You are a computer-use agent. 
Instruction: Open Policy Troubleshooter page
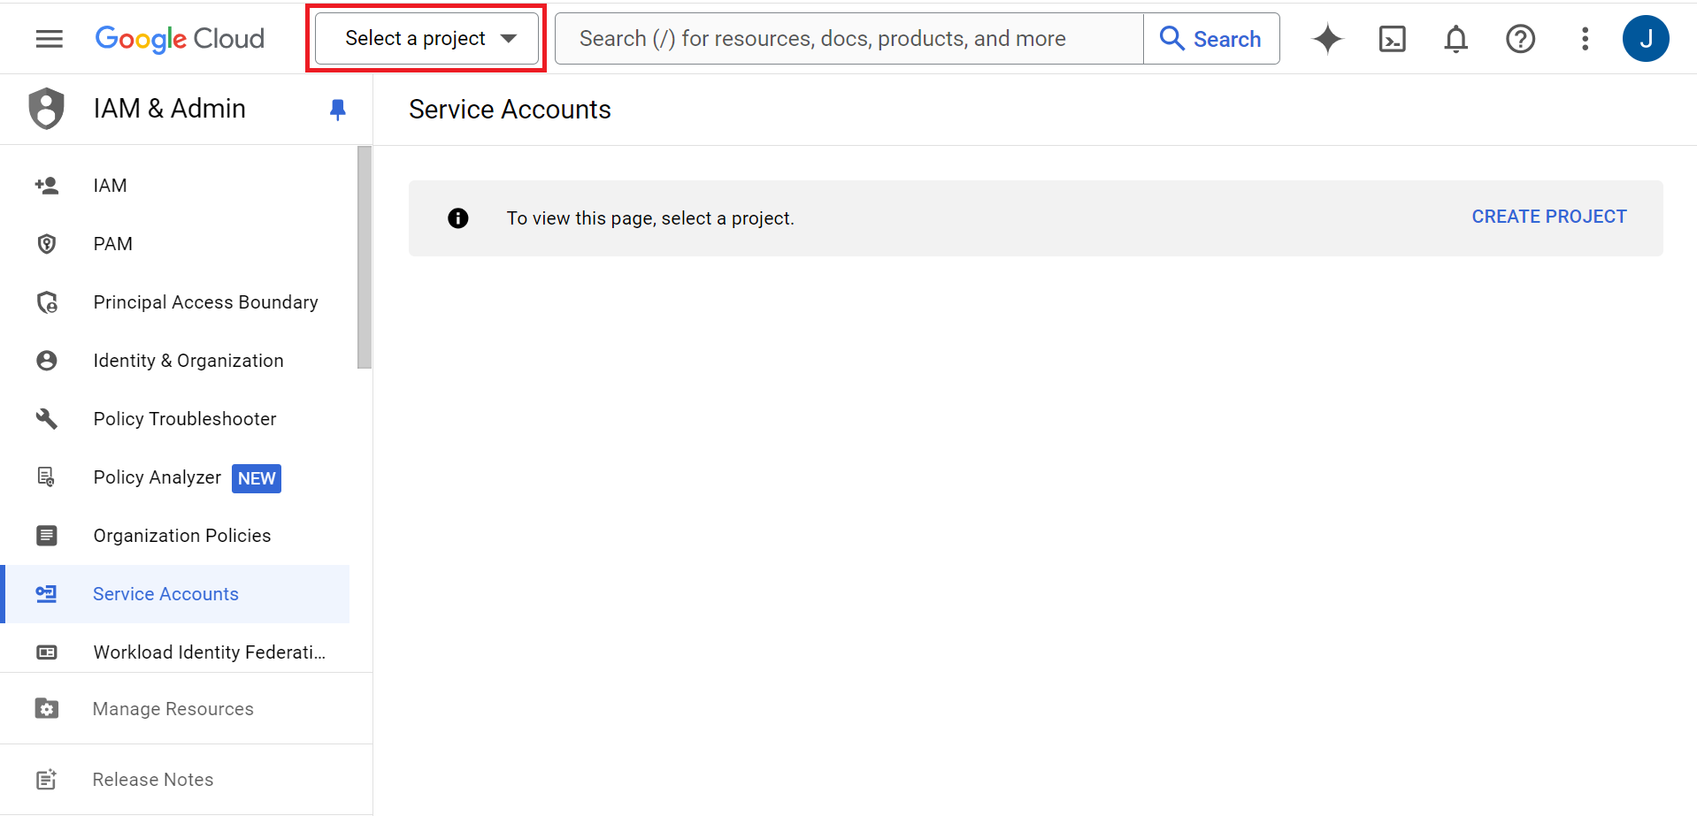(185, 419)
